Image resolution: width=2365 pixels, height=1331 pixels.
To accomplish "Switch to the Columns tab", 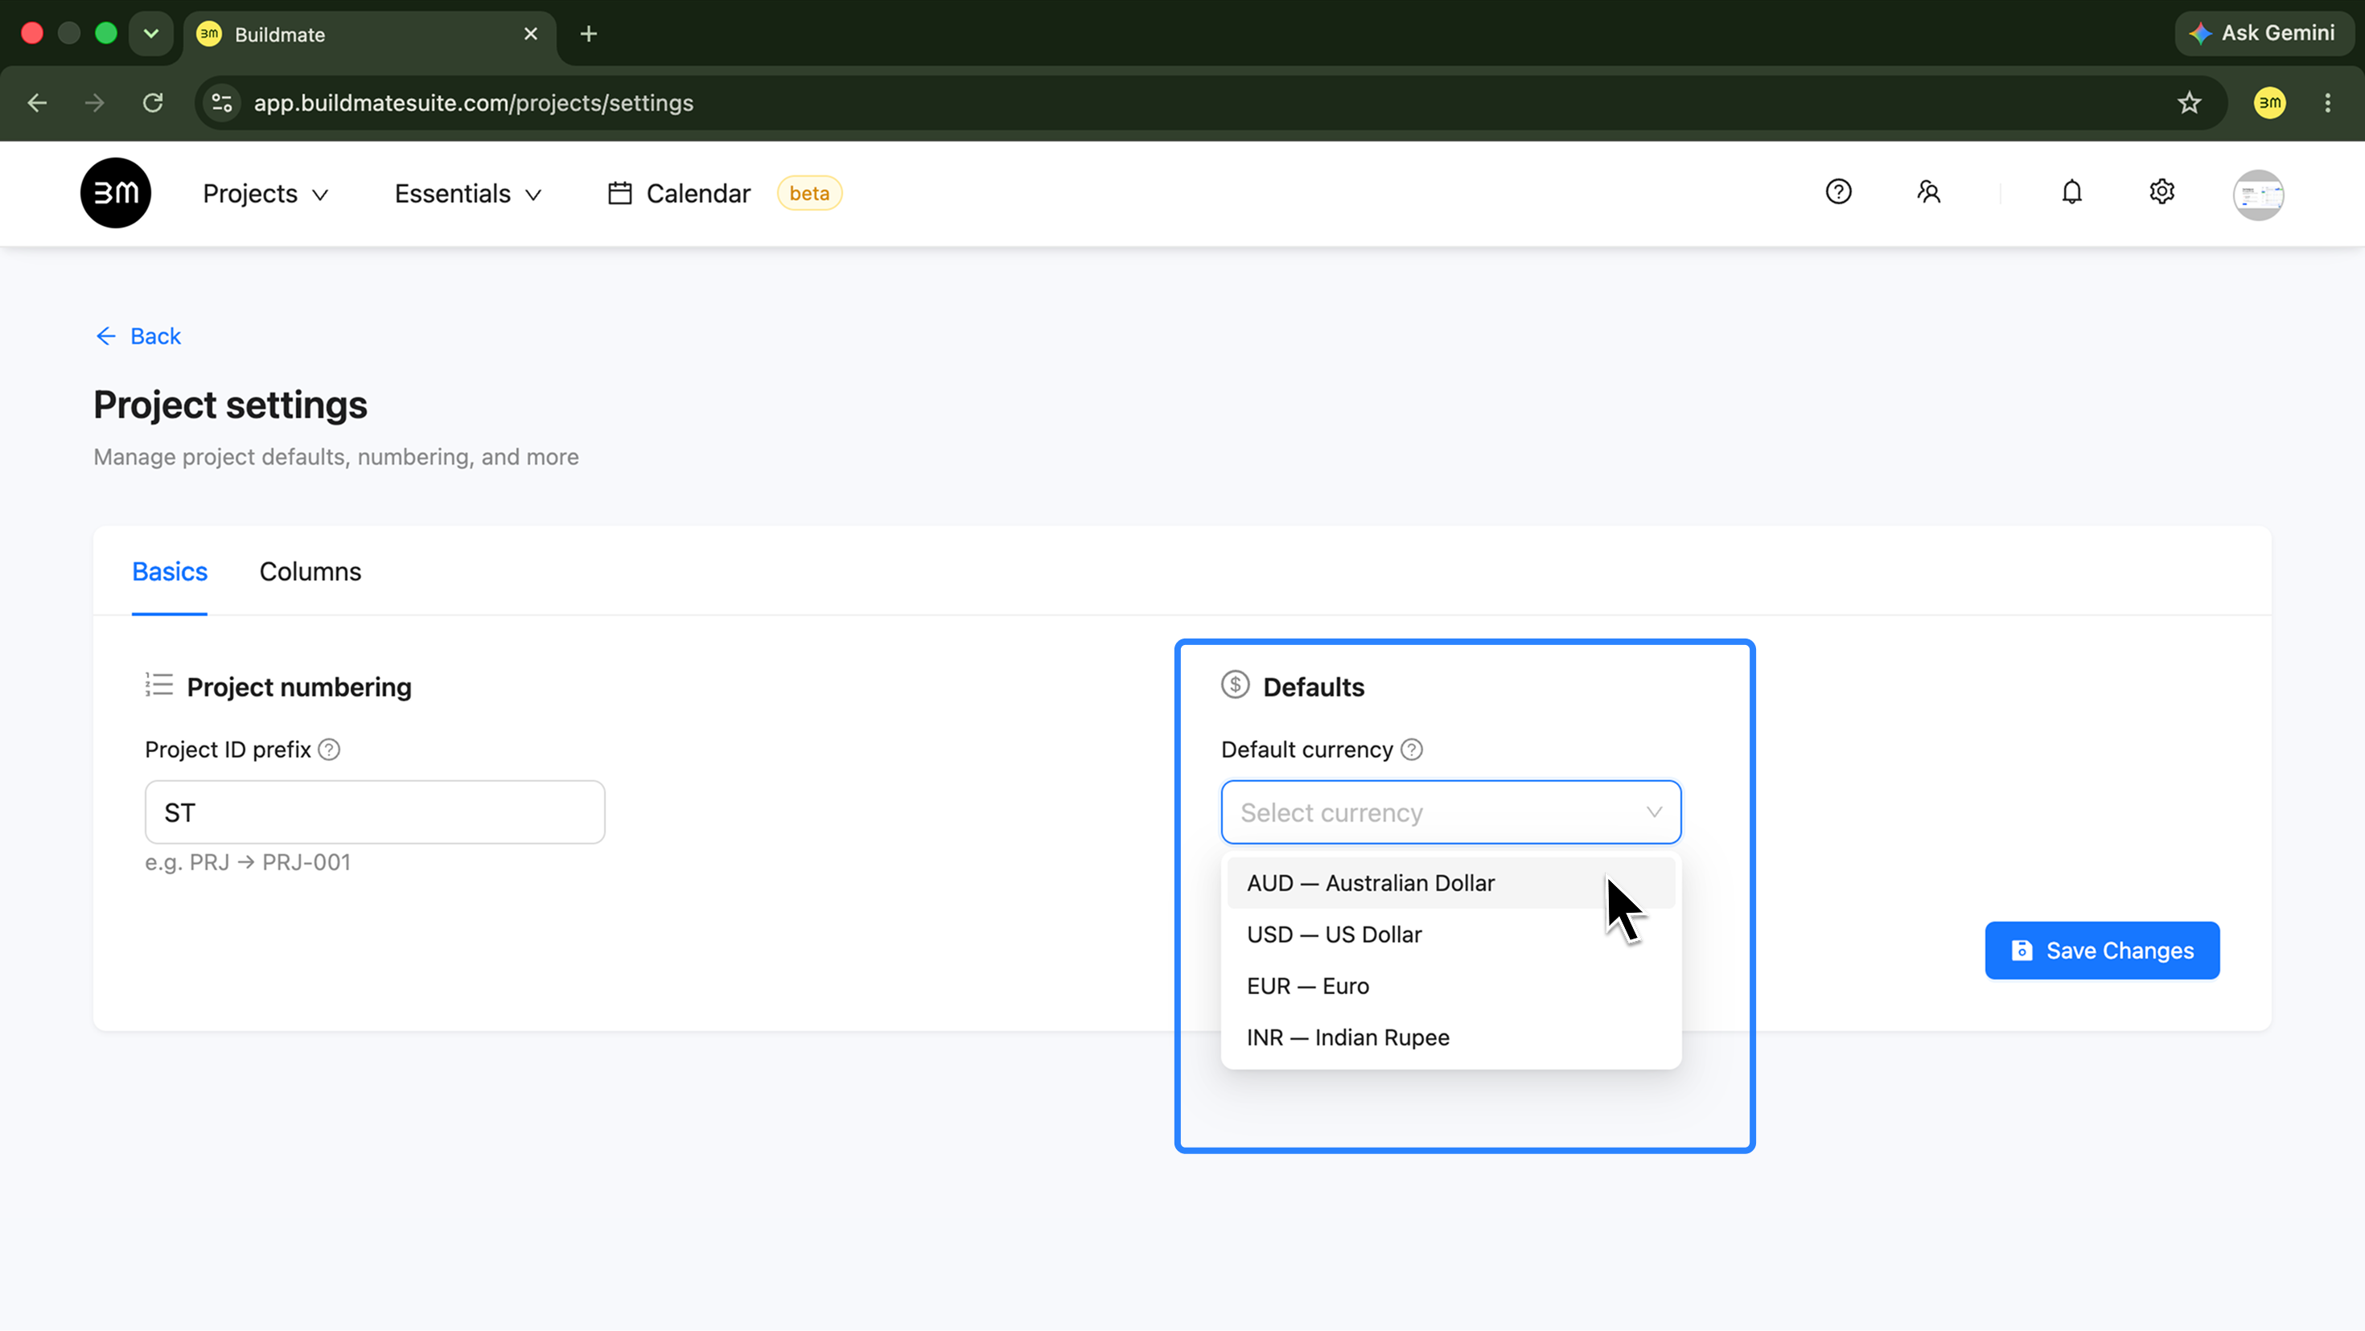I will point(311,572).
